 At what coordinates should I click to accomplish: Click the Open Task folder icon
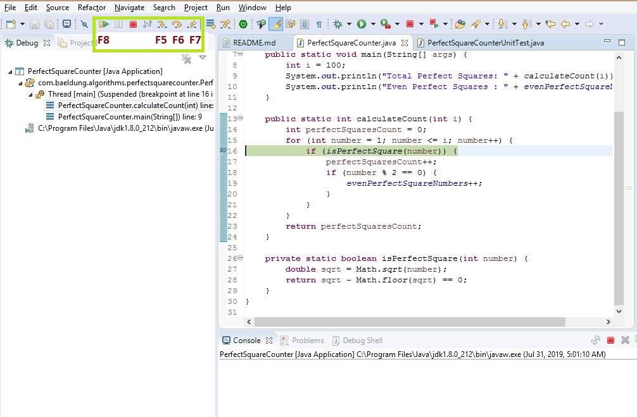click(460, 24)
